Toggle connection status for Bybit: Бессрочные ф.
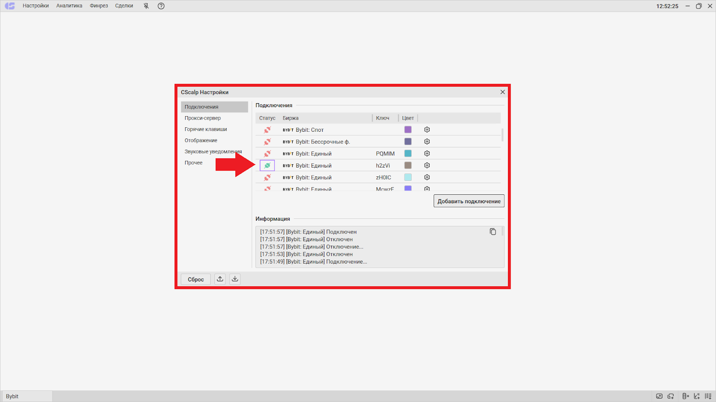 [267, 142]
